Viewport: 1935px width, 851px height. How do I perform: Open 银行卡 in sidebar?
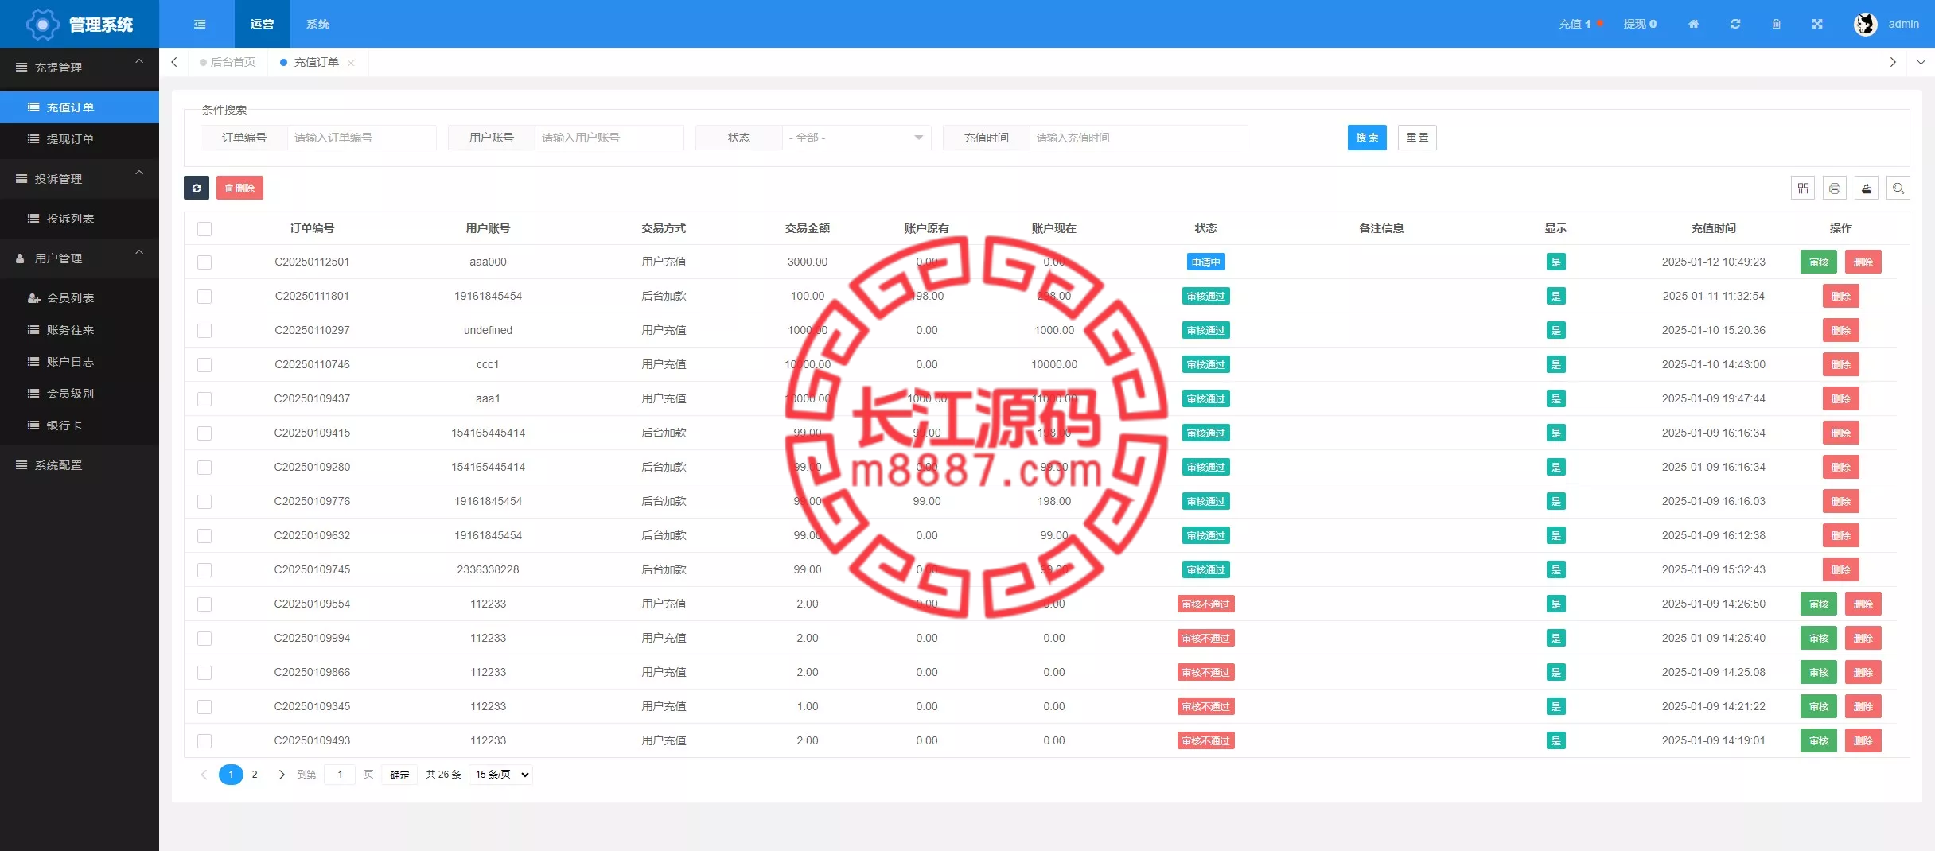80,425
